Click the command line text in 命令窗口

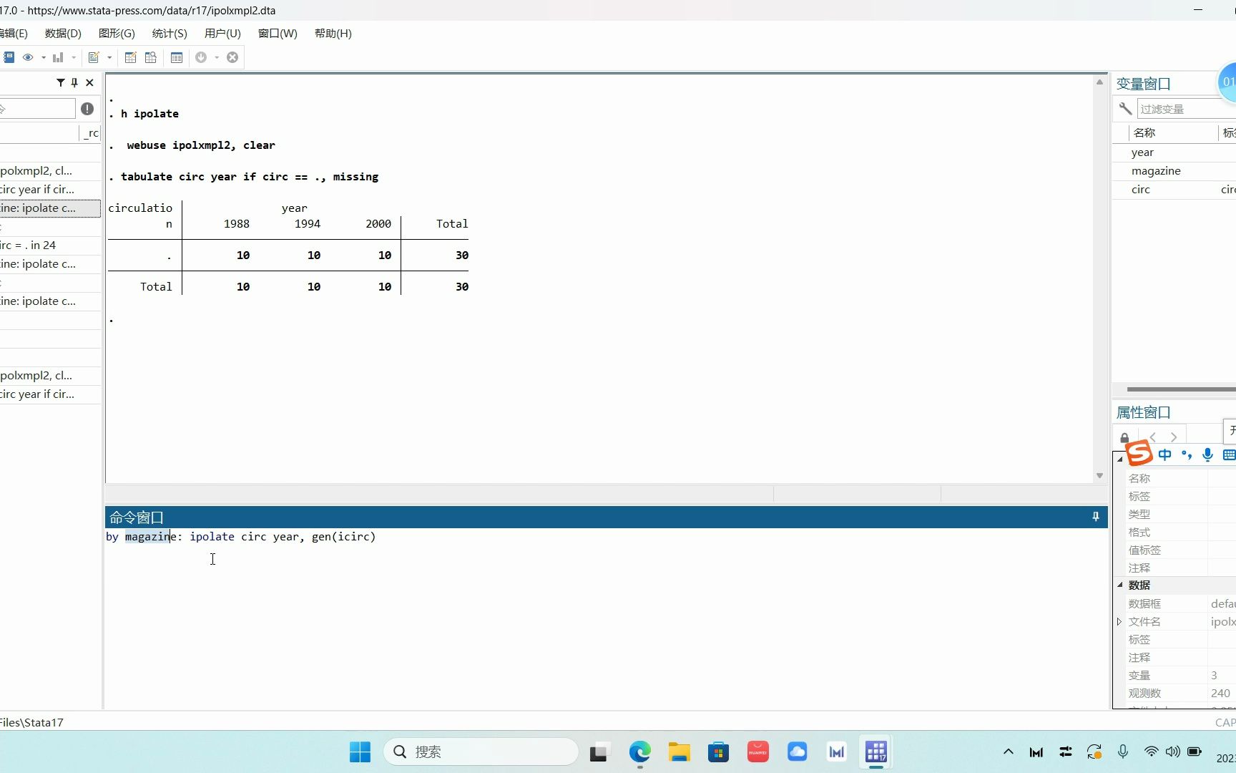point(240,537)
